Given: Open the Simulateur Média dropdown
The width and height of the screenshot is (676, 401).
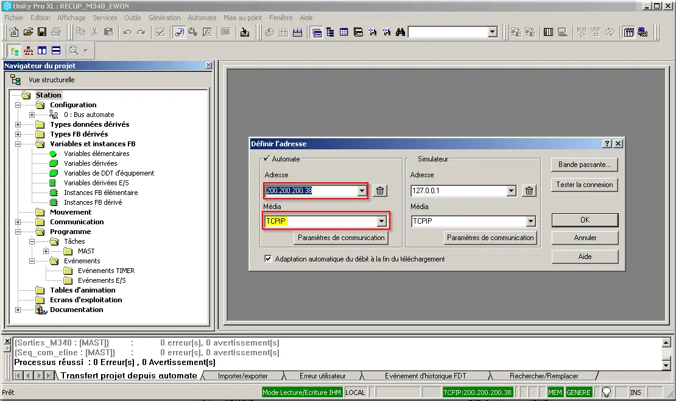Looking at the screenshot, I should coord(530,221).
